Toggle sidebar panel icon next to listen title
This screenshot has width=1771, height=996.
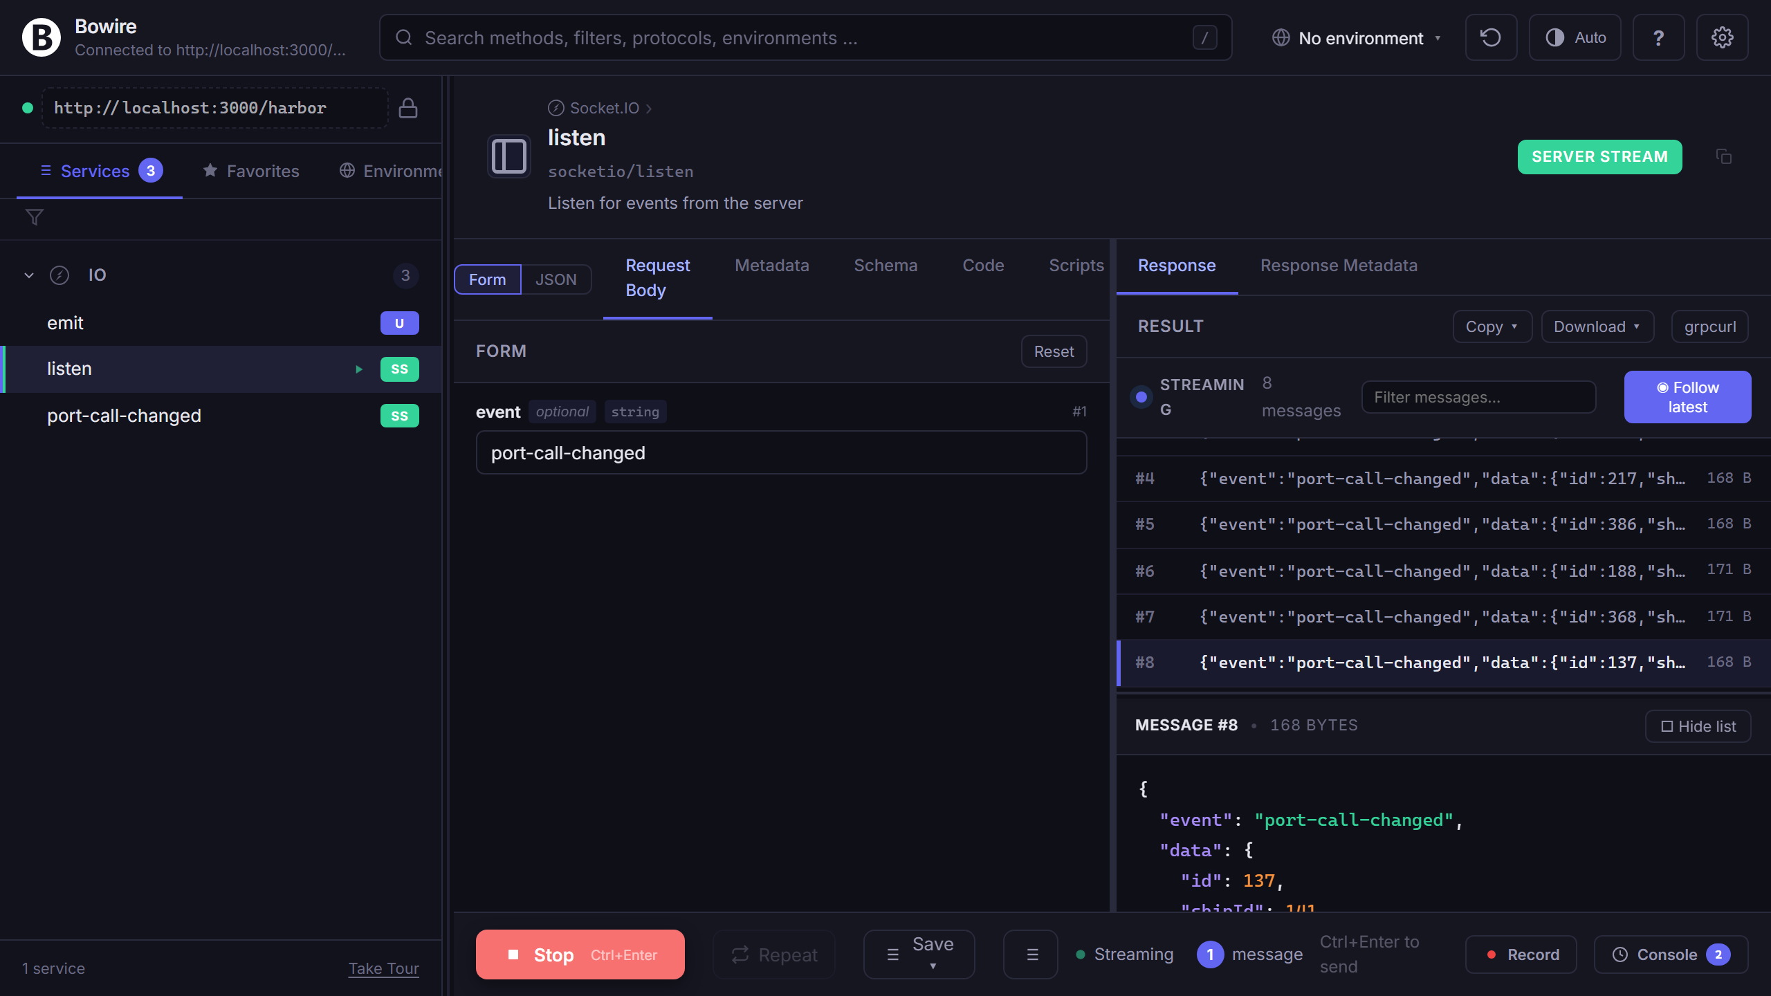click(x=509, y=156)
